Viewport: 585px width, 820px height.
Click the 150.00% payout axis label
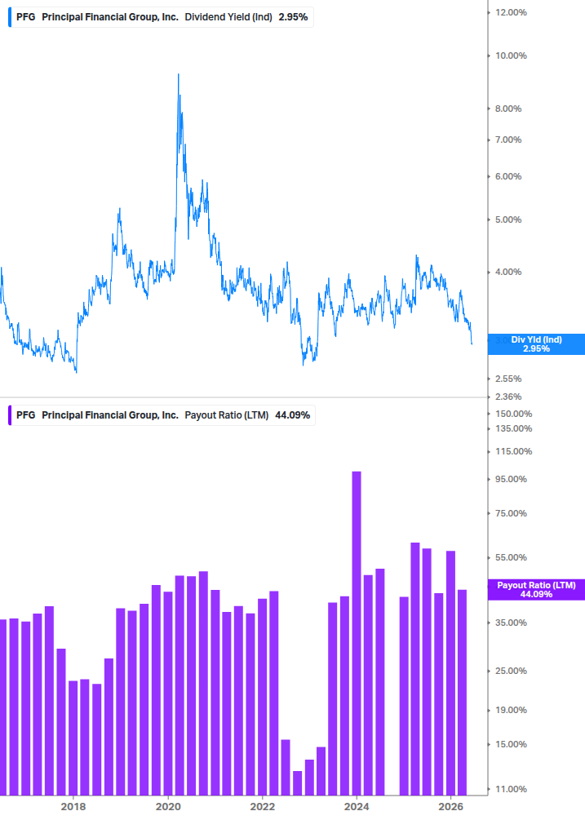pos(513,414)
